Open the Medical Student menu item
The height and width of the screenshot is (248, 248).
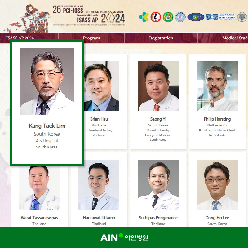click(x=235, y=38)
